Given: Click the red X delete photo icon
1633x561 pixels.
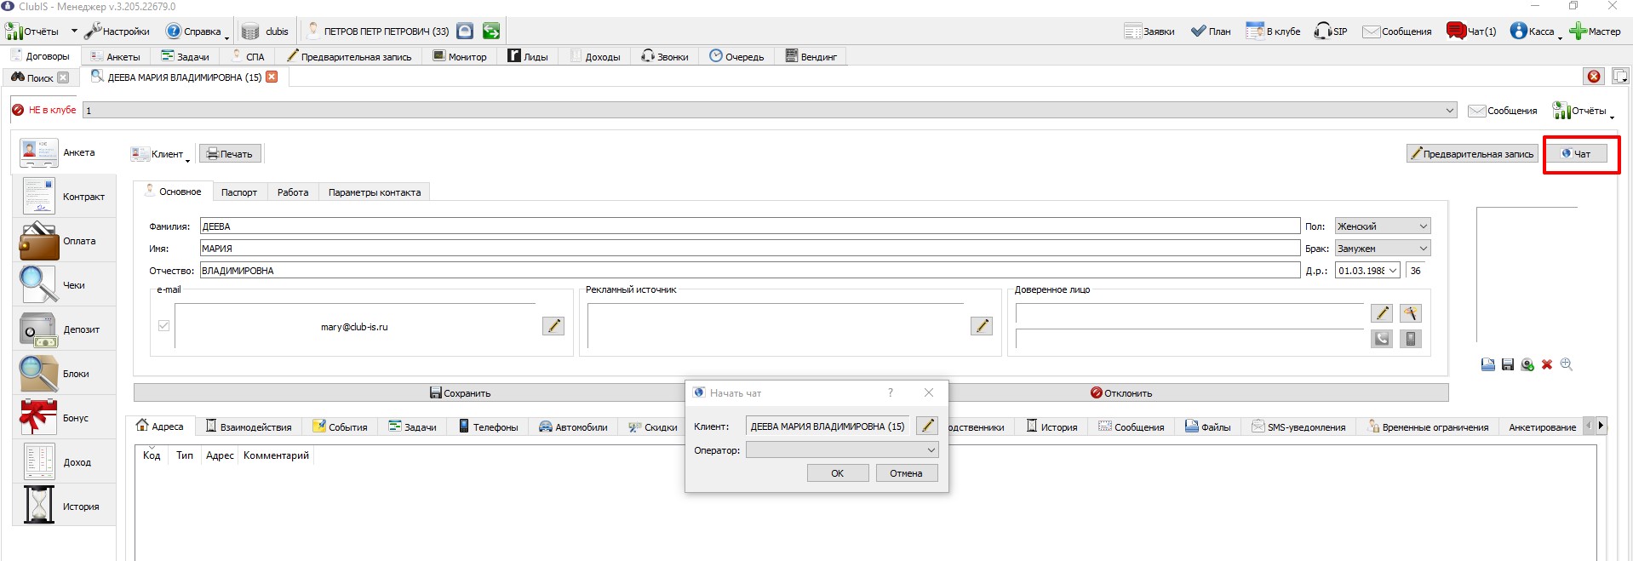Looking at the screenshot, I should (1547, 364).
